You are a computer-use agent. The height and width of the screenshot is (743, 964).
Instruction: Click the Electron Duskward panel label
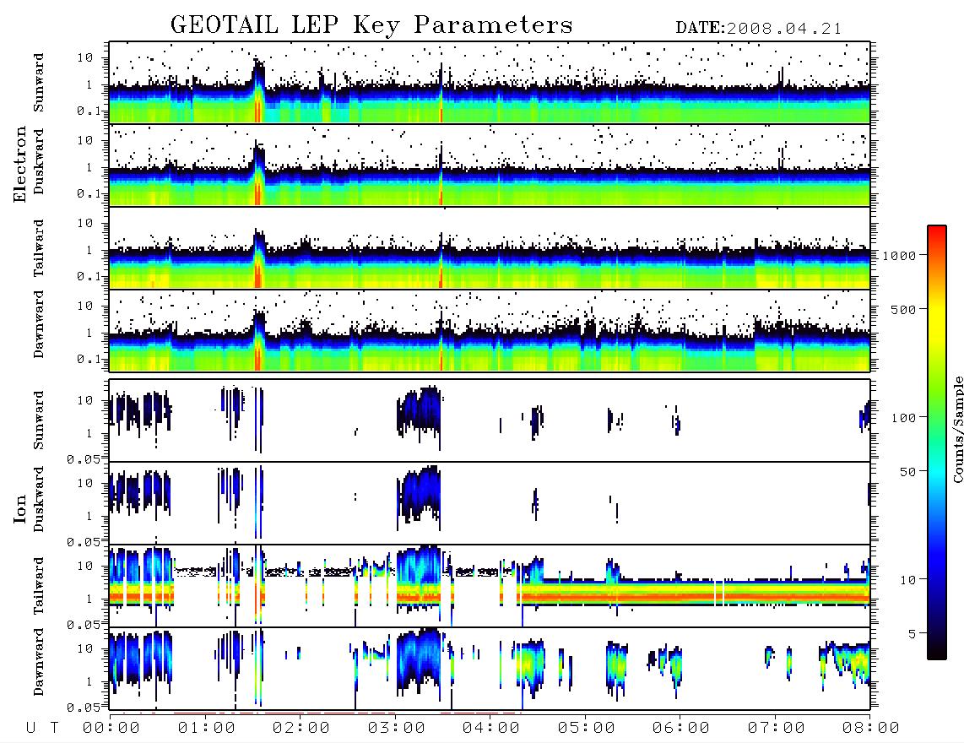pyautogui.click(x=39, y=161)
